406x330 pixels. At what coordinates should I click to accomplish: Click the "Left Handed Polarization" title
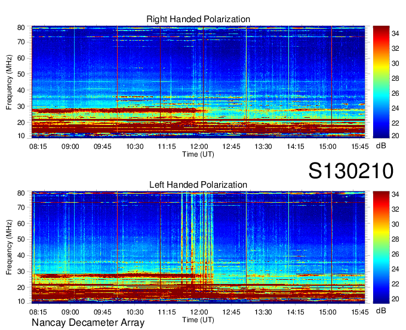198,185
